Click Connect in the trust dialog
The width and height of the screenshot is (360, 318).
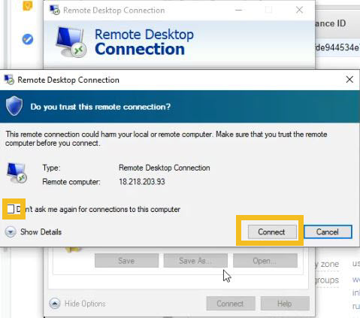272,232
